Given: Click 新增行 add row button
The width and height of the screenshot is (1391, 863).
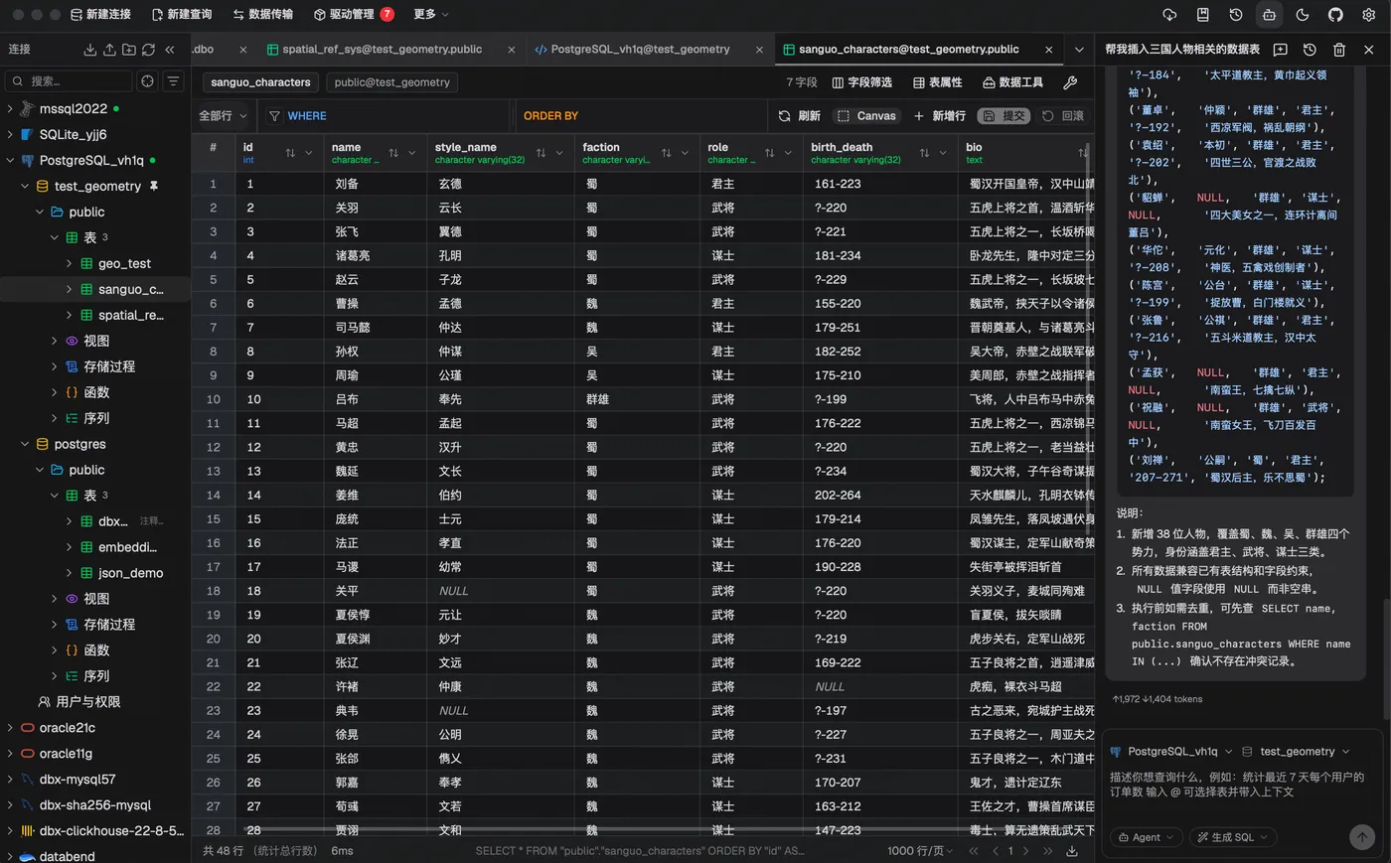Looking at the screenshot, I should coord(939,116).
